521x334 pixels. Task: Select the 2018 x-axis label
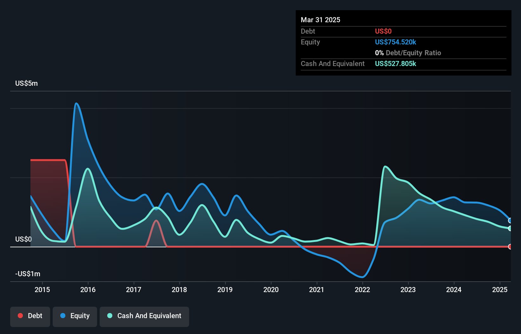[179, 290]
